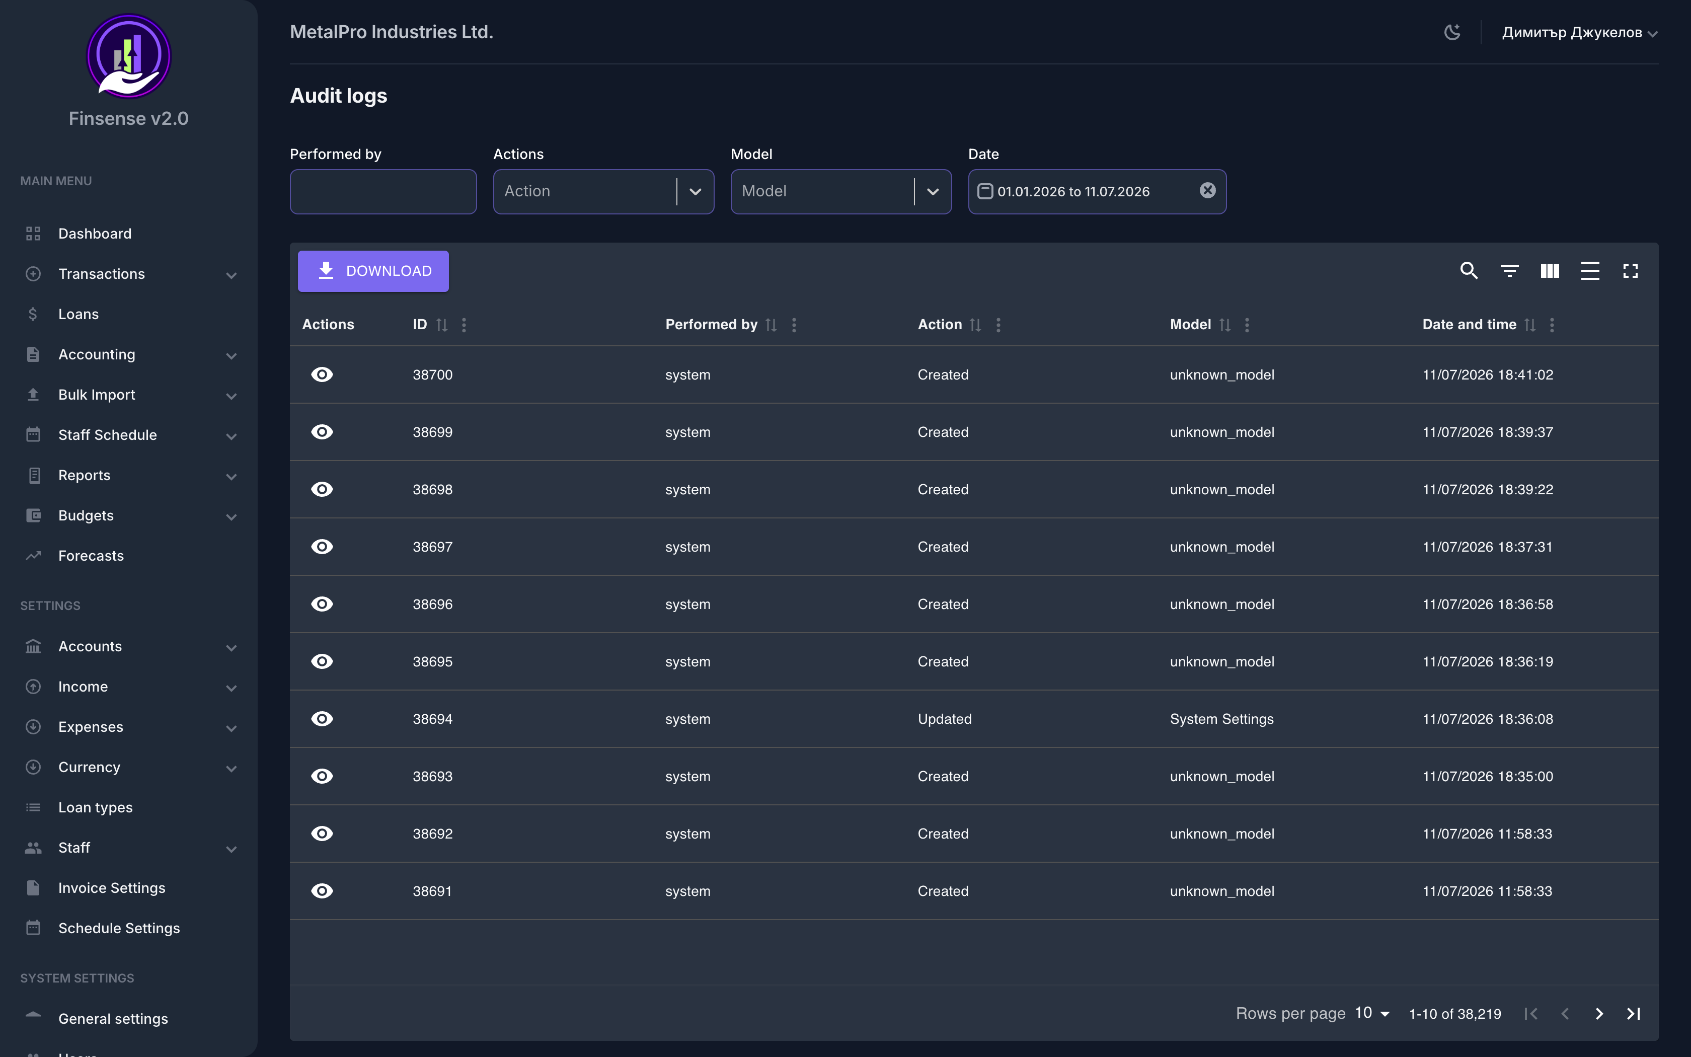Show table filters icon
Image resolution: width=1691 pixels, height=1057 pixels.
(1509, 271)
